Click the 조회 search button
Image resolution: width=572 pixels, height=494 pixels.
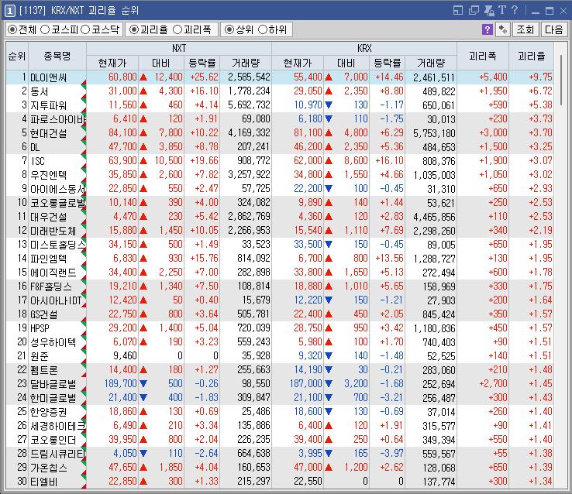click(525, 29)
